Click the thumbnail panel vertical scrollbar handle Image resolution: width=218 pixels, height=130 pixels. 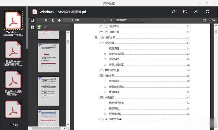[68, 42]
